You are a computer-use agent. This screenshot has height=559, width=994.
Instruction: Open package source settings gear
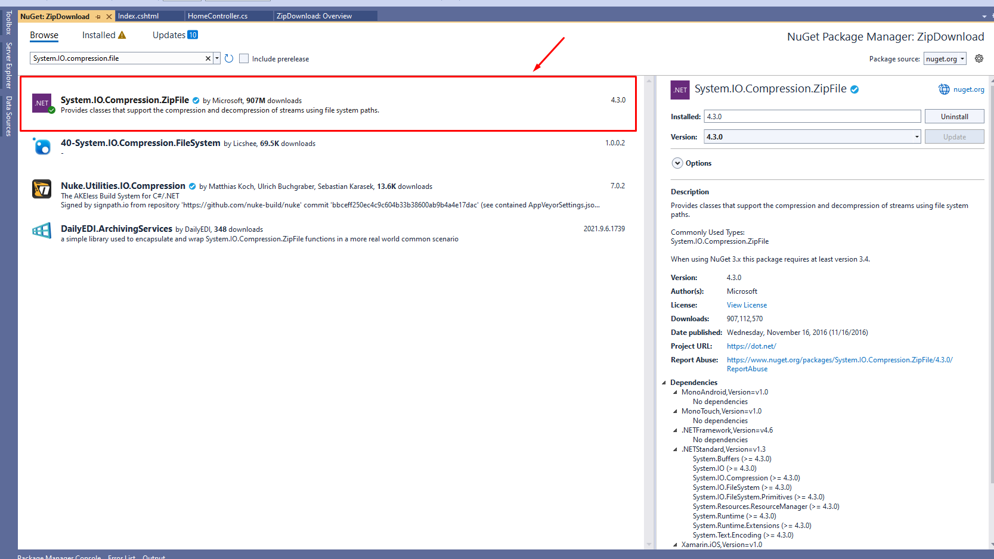point(978,58)
